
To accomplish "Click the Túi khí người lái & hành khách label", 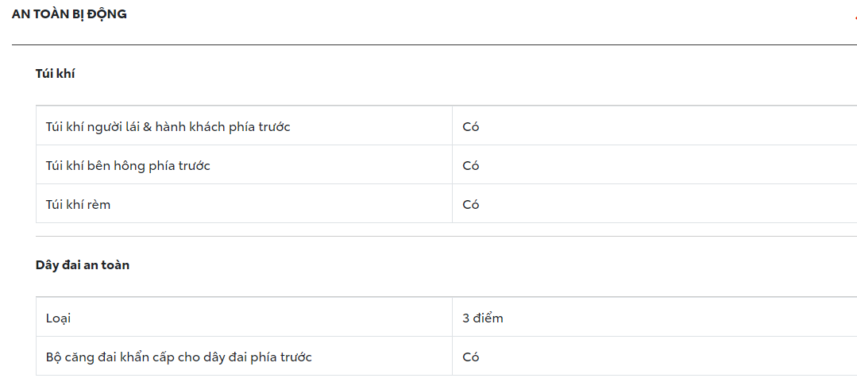I will click(x=168, y=126).
